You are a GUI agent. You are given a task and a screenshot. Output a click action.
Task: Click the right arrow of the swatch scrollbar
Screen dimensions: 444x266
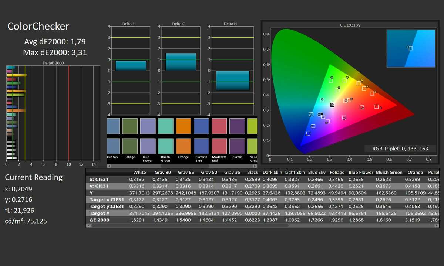pyautogui.click(x=255, y=166)
